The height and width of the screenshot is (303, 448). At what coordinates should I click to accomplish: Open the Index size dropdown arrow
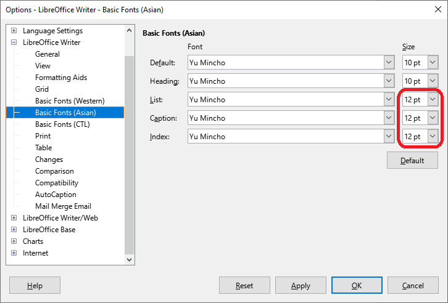(x=433, y=137)
